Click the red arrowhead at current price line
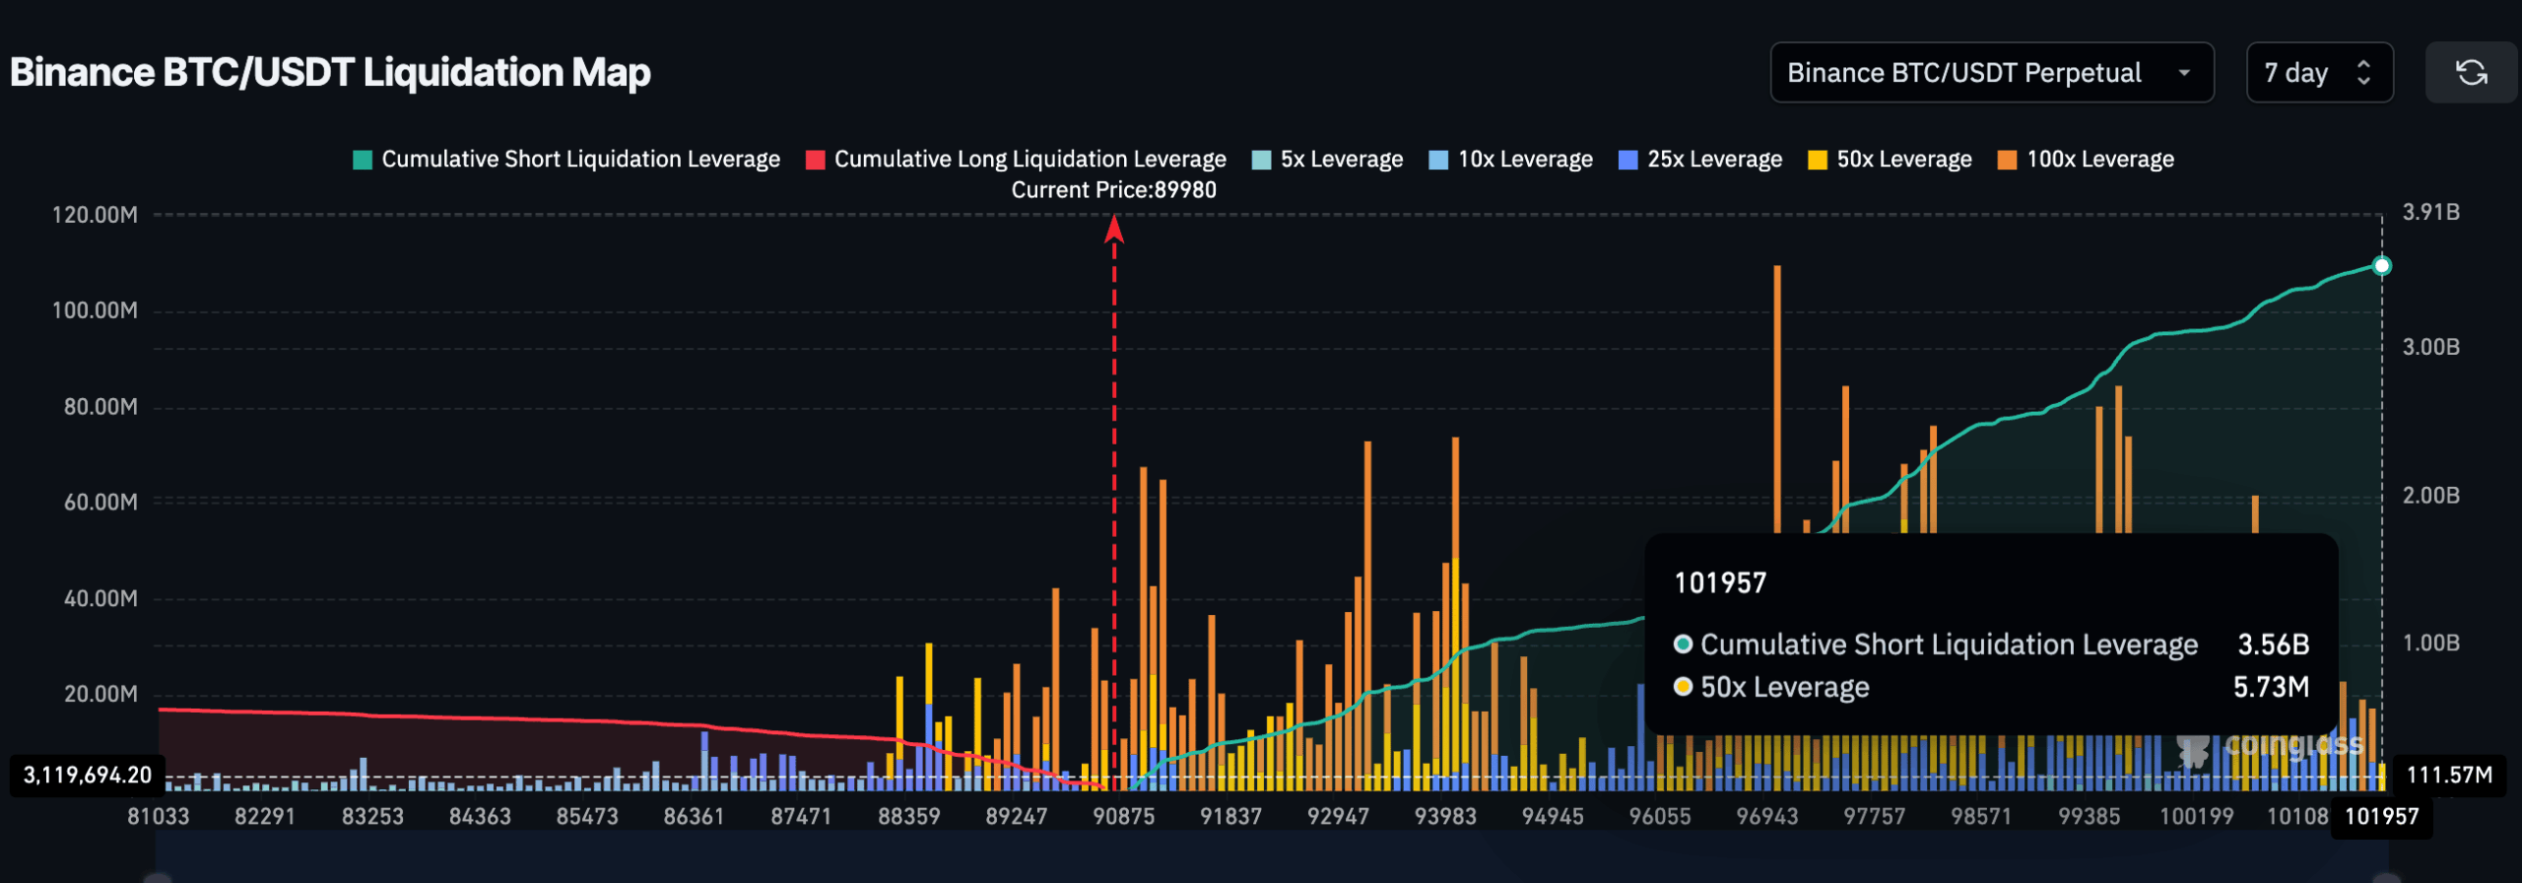Viewport: 2522px width, 883px height. [1114, 230]
